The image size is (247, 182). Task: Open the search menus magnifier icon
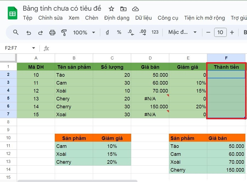coord(16,32)
